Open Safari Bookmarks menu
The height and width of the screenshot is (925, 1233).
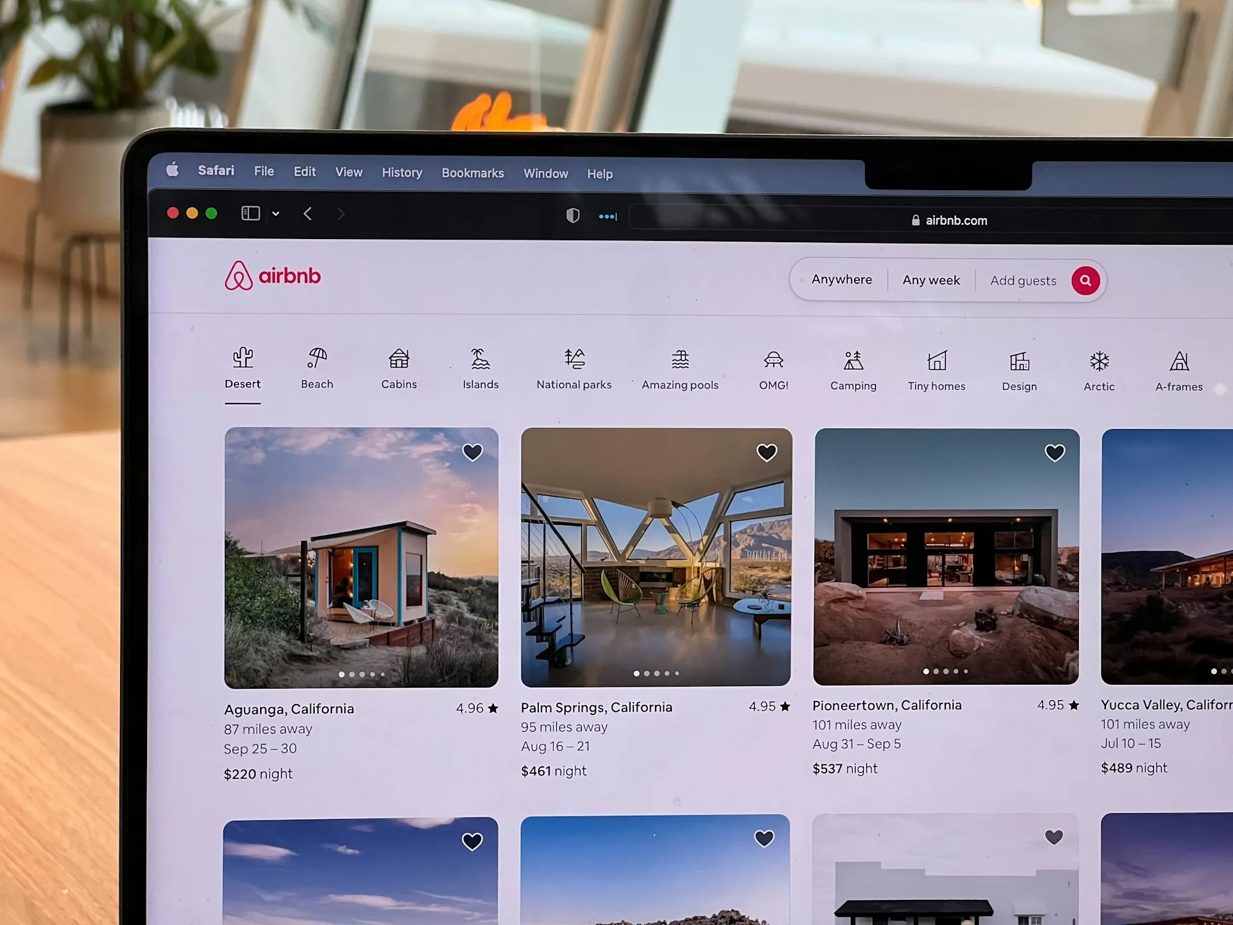pos(473,173)
